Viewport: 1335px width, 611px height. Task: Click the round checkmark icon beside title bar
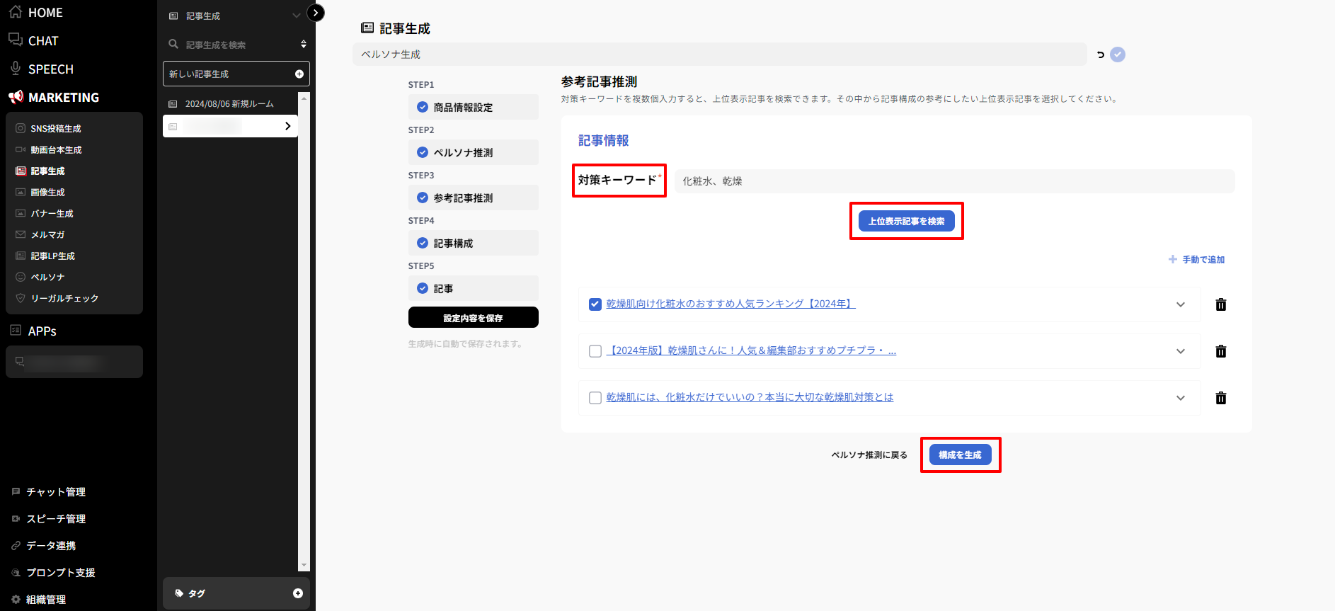[x=1118, y=55]
